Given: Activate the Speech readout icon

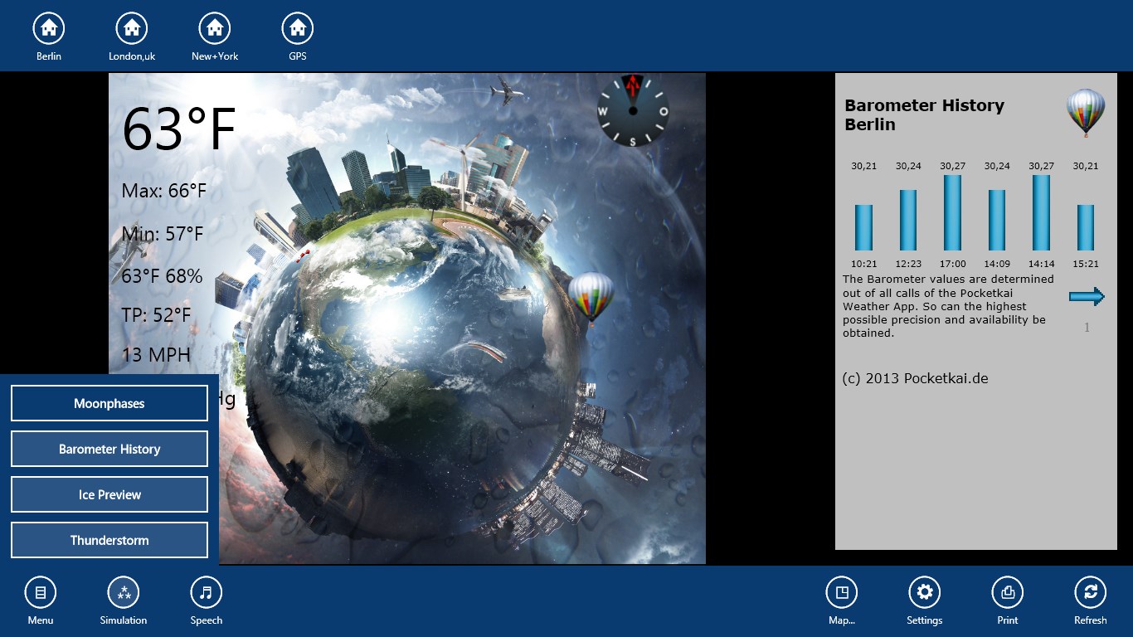Looking at the screenshot, I should pos(206,592).
